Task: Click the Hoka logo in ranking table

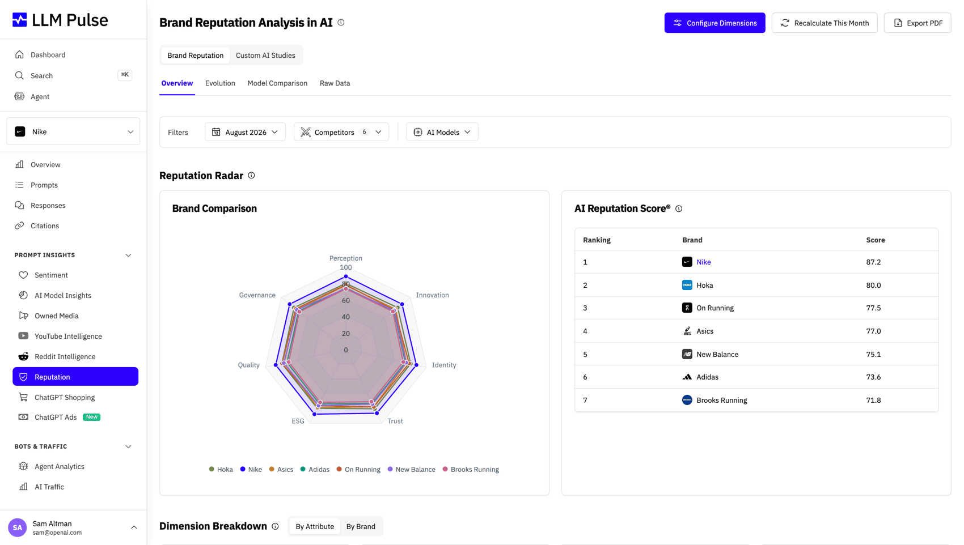Action: click(x=687, y=286)
